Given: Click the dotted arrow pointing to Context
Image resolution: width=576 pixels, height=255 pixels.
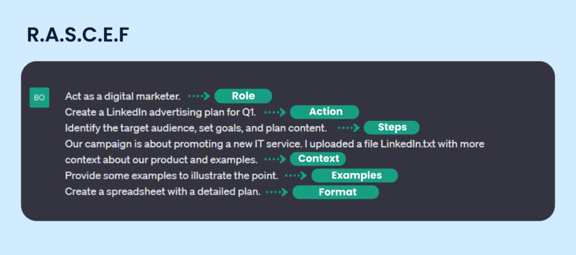Looking at the screenshot, I should click(x=276, y=159).
